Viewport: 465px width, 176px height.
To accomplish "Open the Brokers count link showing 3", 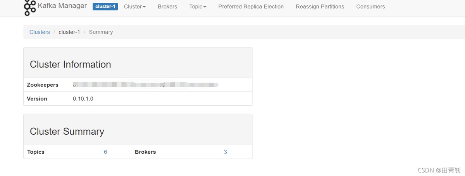I will pos(226,152).
